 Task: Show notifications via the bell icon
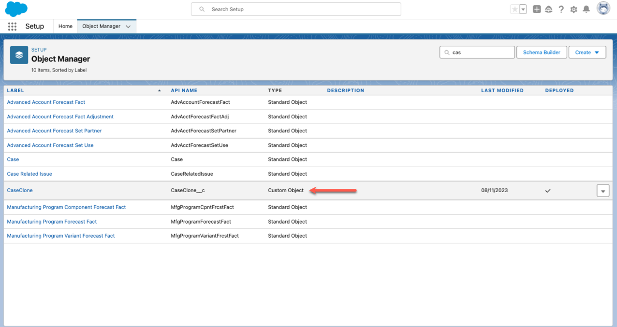586,9
